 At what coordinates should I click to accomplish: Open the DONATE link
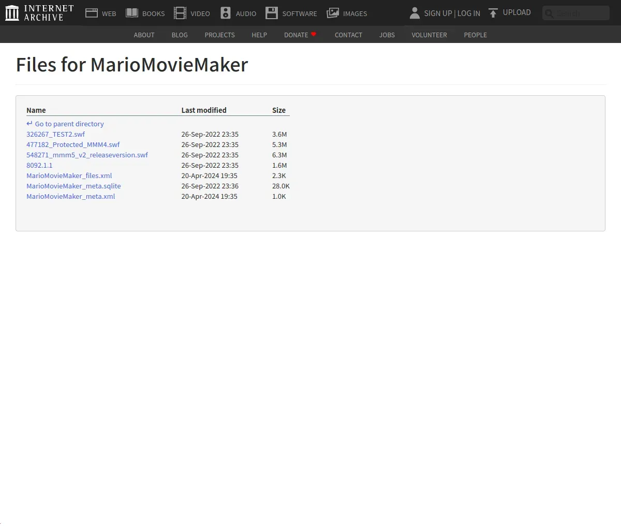click(x=296, y=35)
